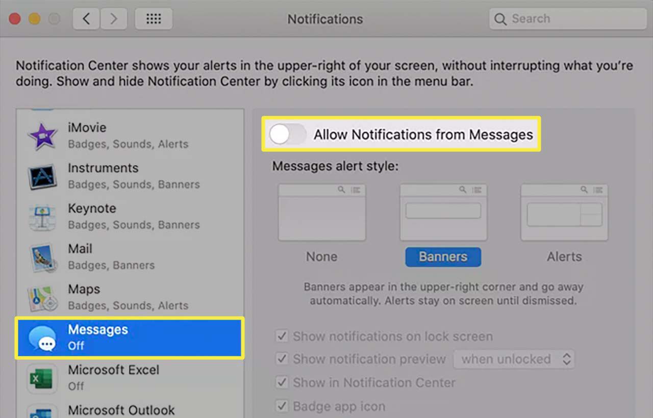Go forward with the right arrow button

114,19
